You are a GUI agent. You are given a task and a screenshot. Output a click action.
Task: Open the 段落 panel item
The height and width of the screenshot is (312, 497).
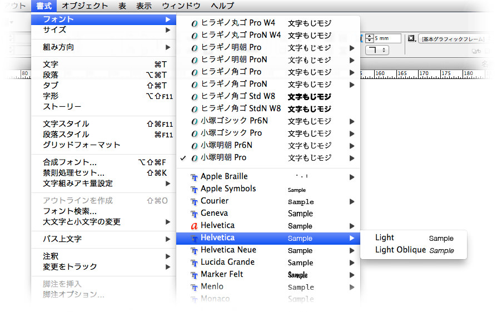(x=103, y=75)
